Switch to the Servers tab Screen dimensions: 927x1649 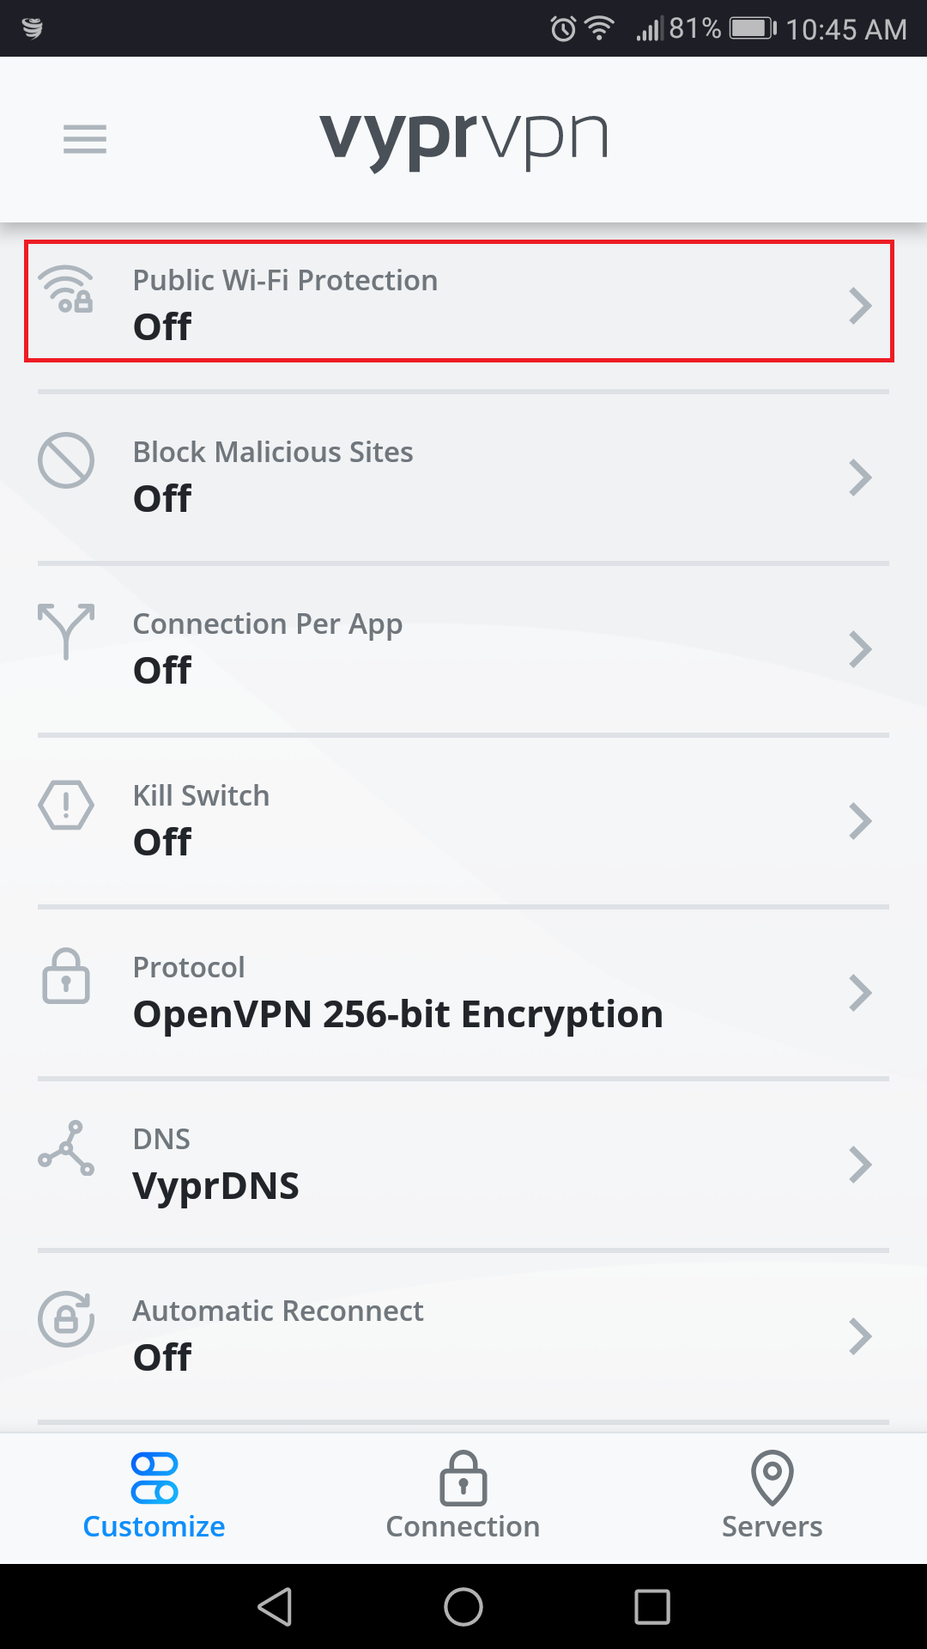[772, 1496]
